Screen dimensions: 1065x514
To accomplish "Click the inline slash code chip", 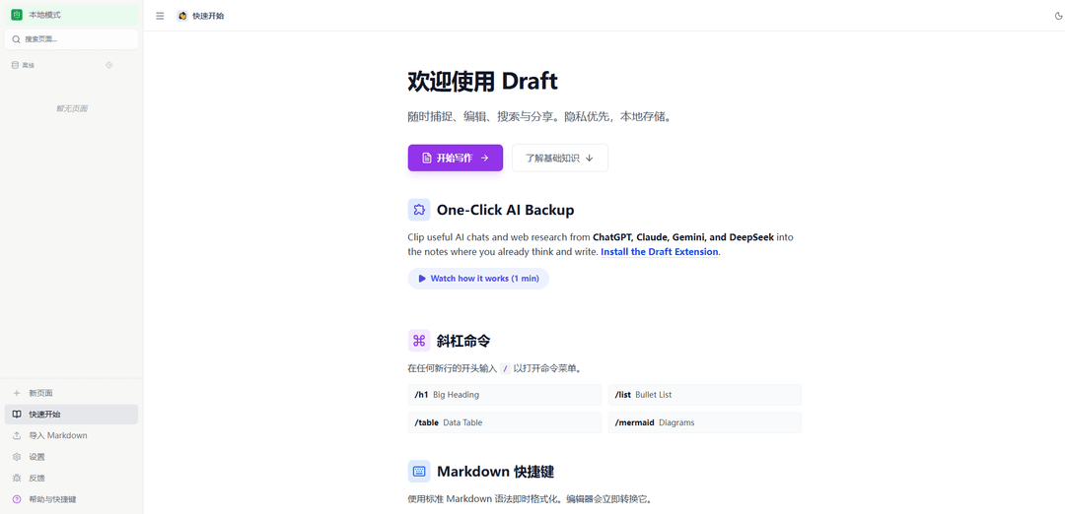I will pos(505,369).
